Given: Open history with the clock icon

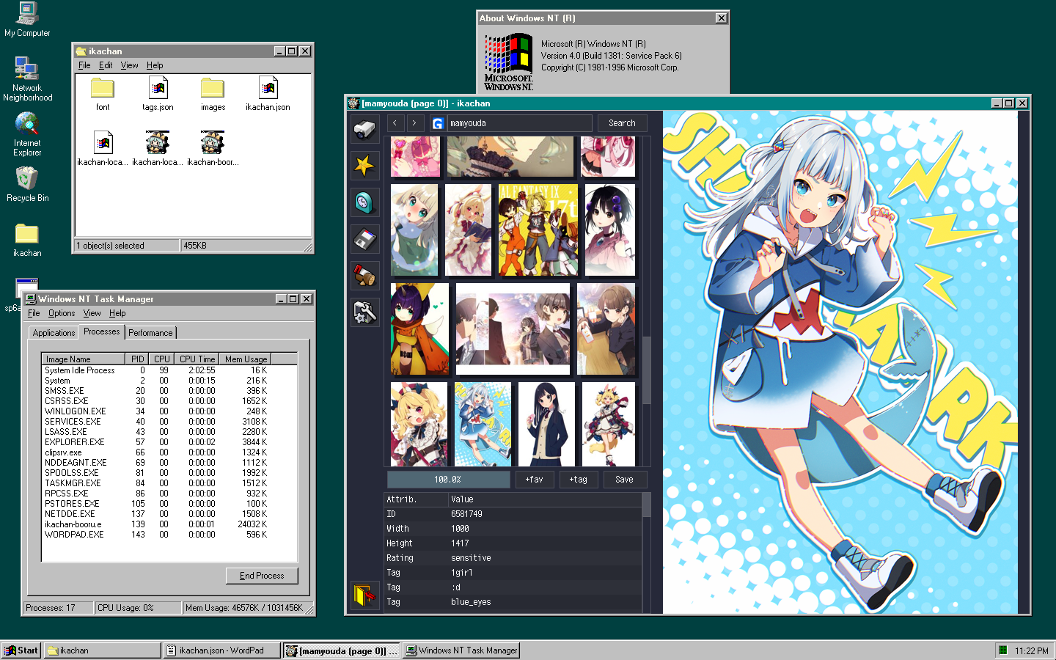Looking at the screenshot, I should point(364,202).
